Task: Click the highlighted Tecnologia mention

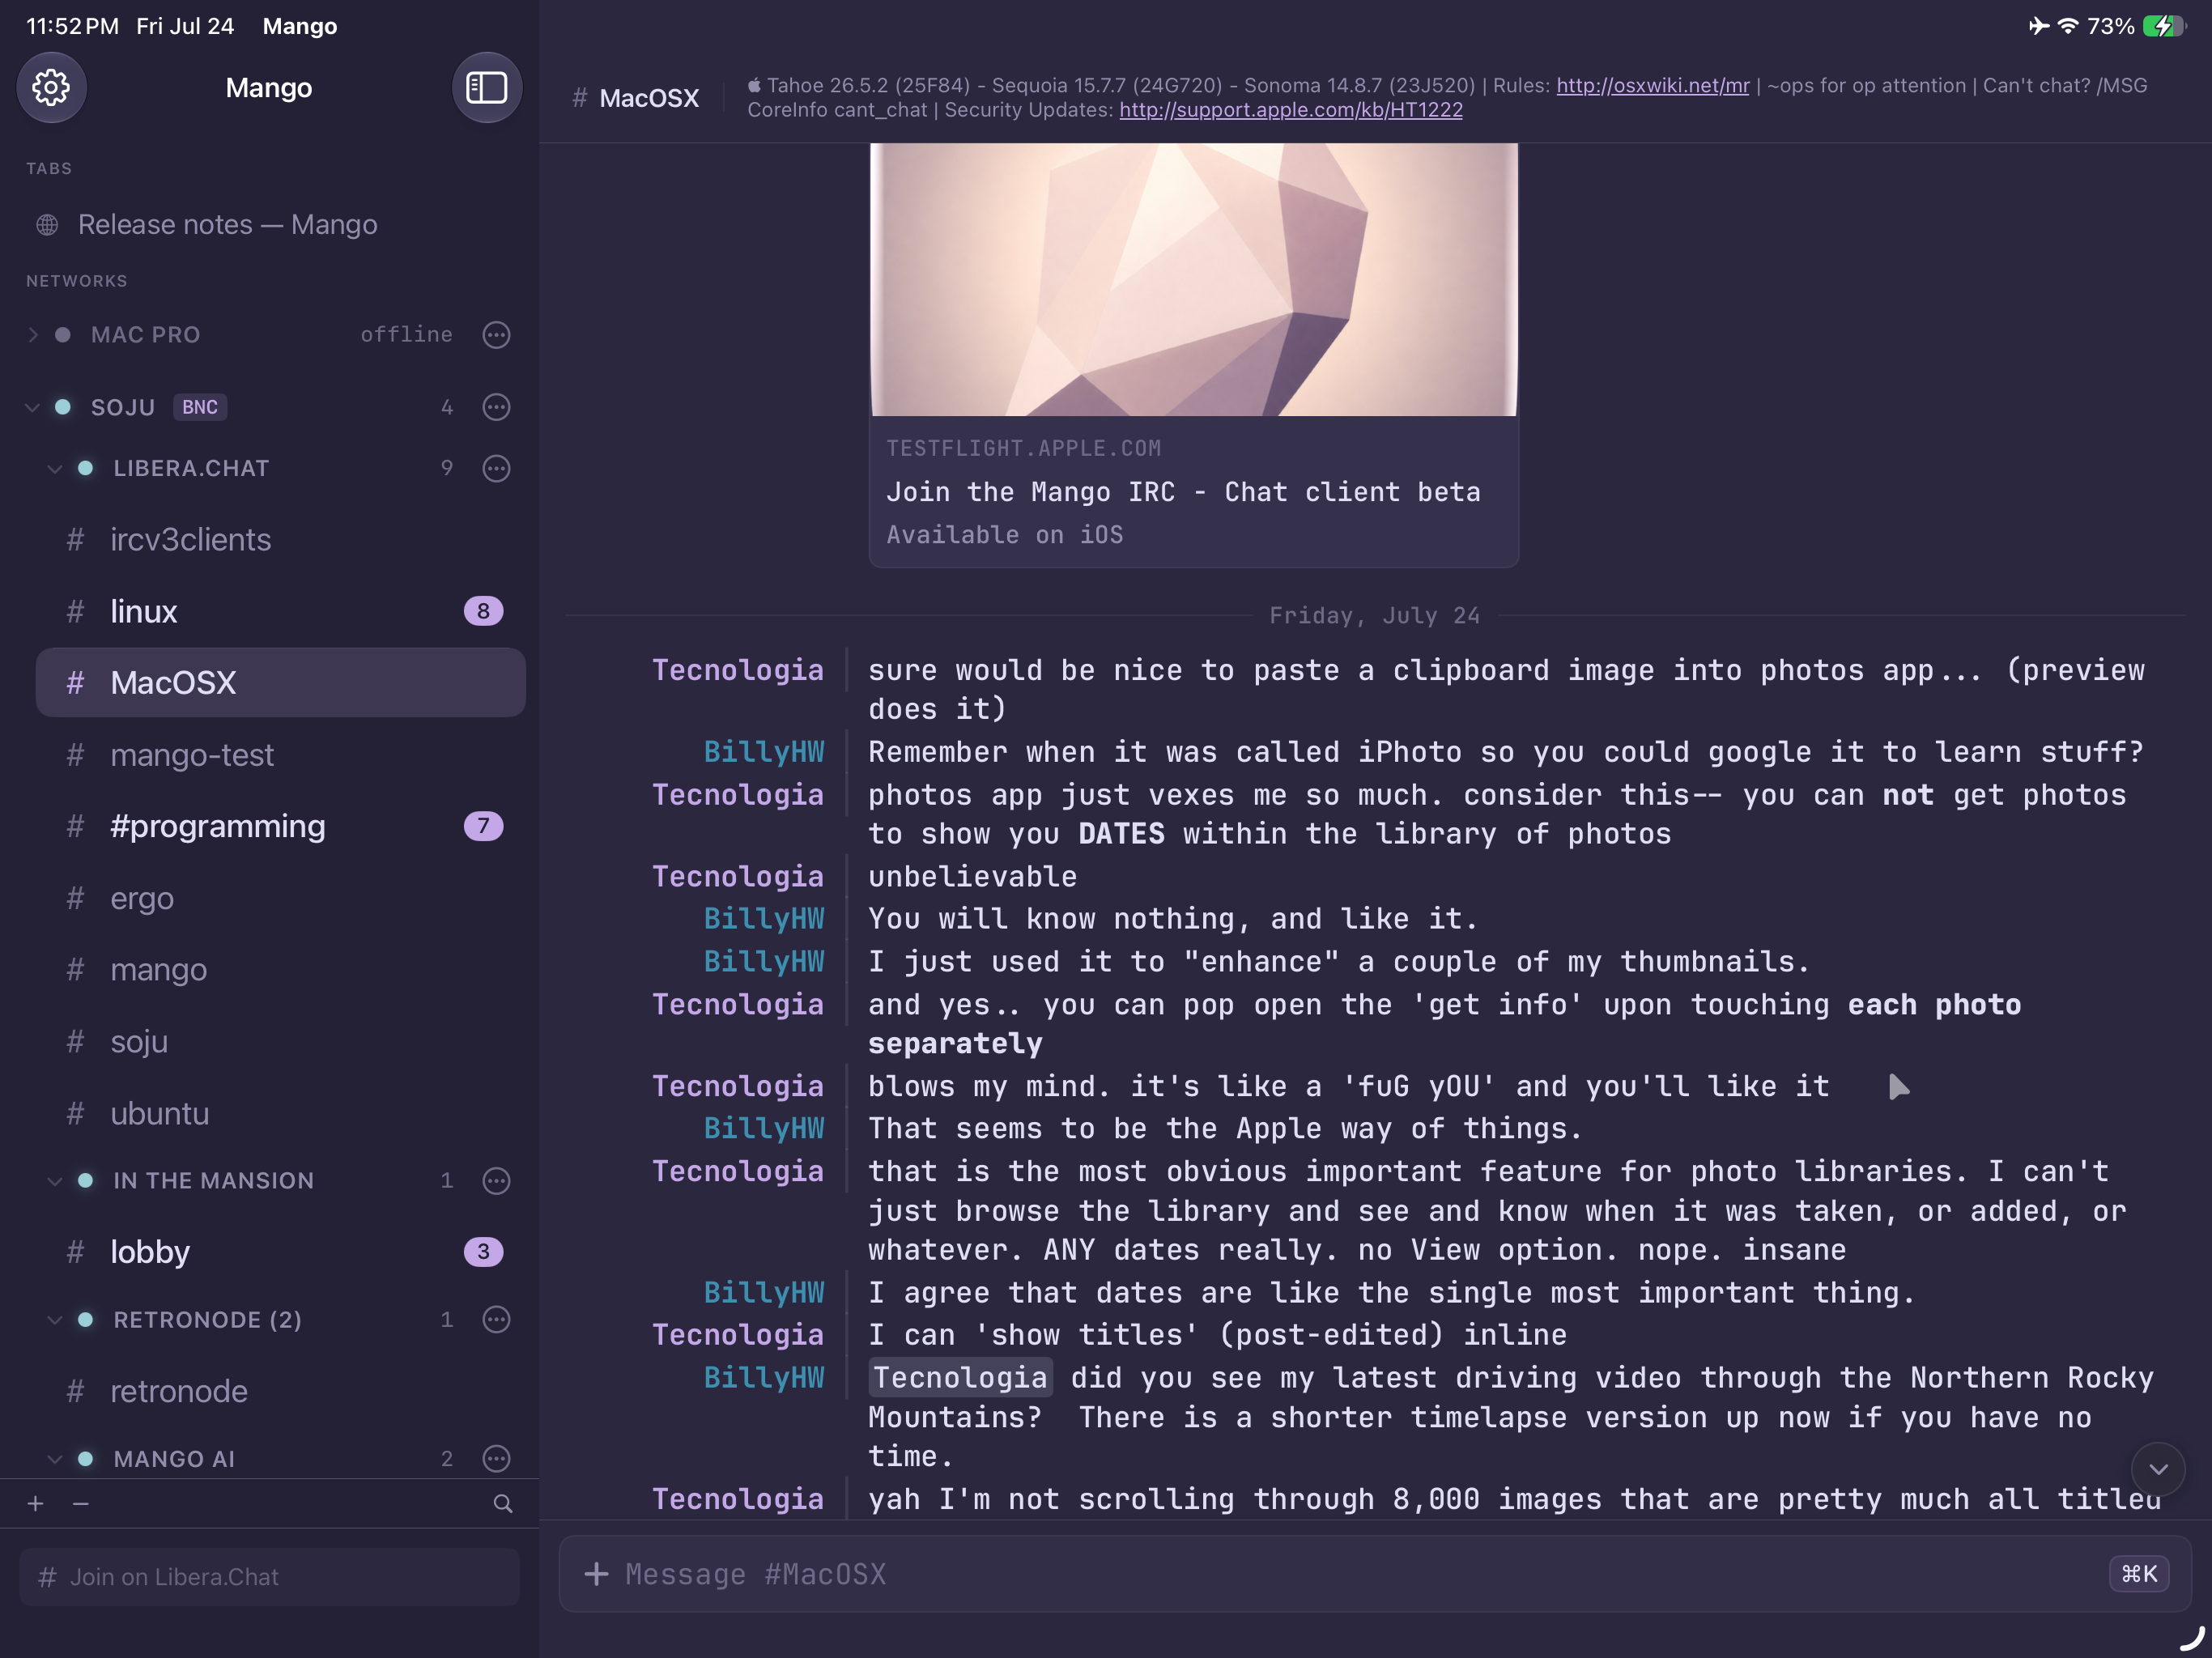Action: coord(960,1378)
